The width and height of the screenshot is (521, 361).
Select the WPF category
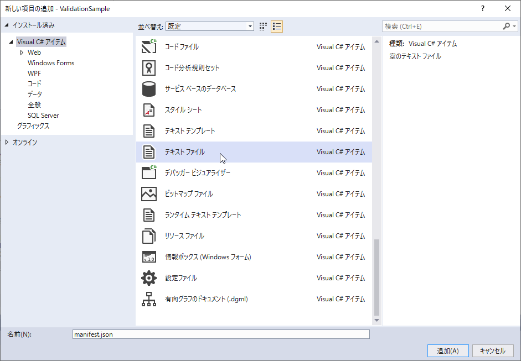(35, 73)
